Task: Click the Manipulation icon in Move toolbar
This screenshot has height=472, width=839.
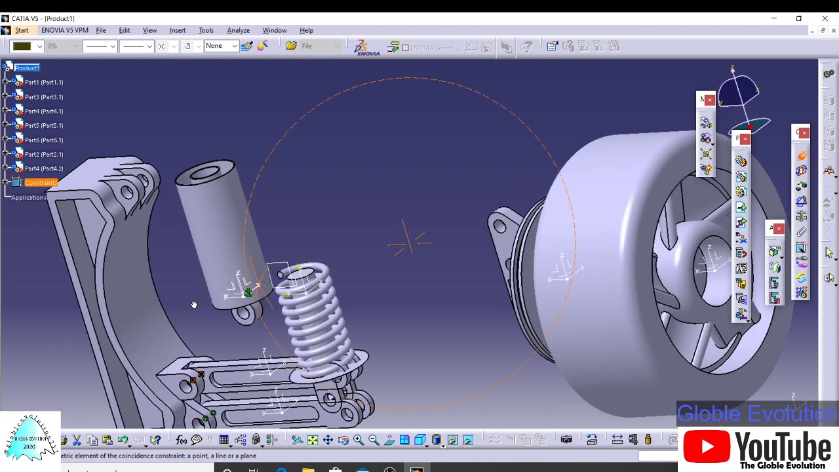Action: pyautogui.click(x=705, y=122)
